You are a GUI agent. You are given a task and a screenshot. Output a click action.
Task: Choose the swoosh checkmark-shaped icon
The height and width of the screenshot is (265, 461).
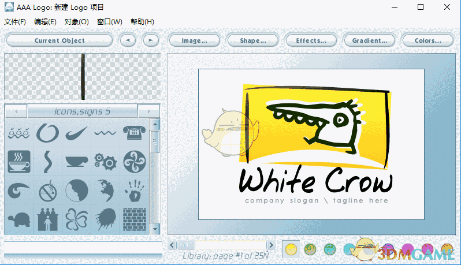76,133
